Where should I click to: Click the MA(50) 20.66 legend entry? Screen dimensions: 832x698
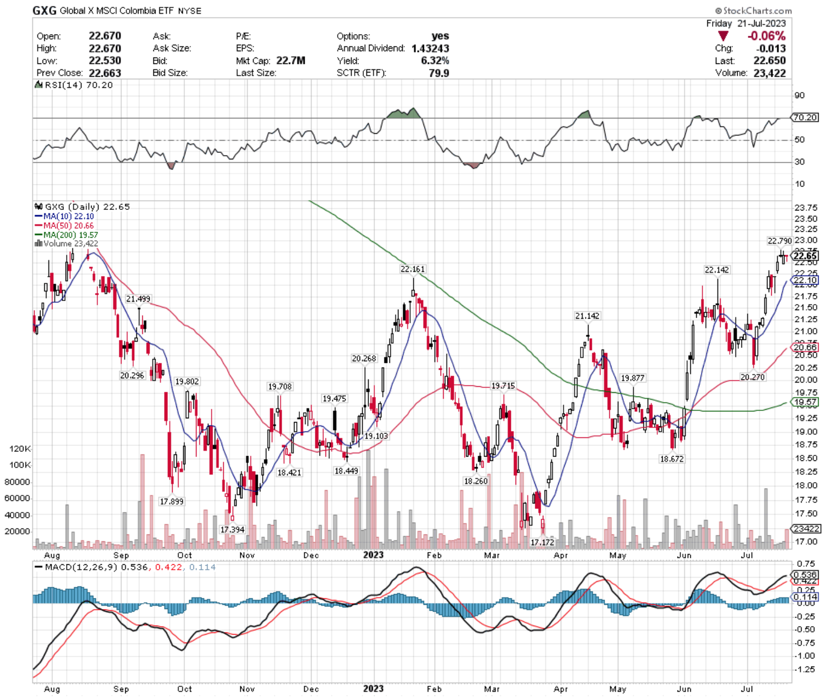tap(64, 225)
